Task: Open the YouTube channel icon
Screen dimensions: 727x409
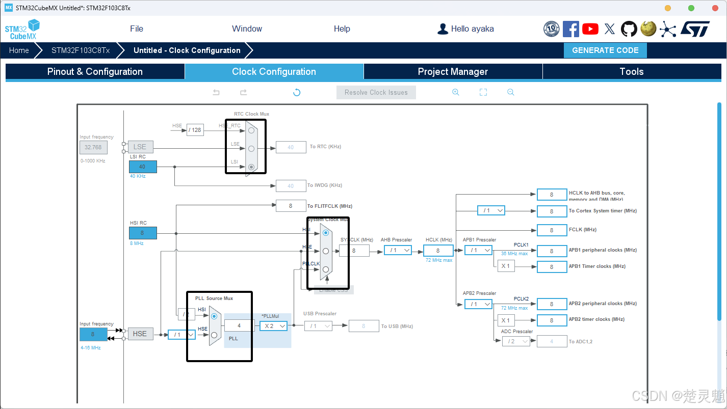Action: [590, 29]
